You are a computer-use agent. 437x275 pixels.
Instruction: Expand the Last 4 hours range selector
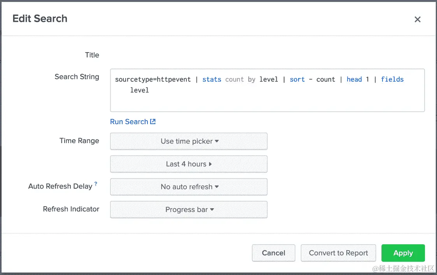(x=189, y=164)
